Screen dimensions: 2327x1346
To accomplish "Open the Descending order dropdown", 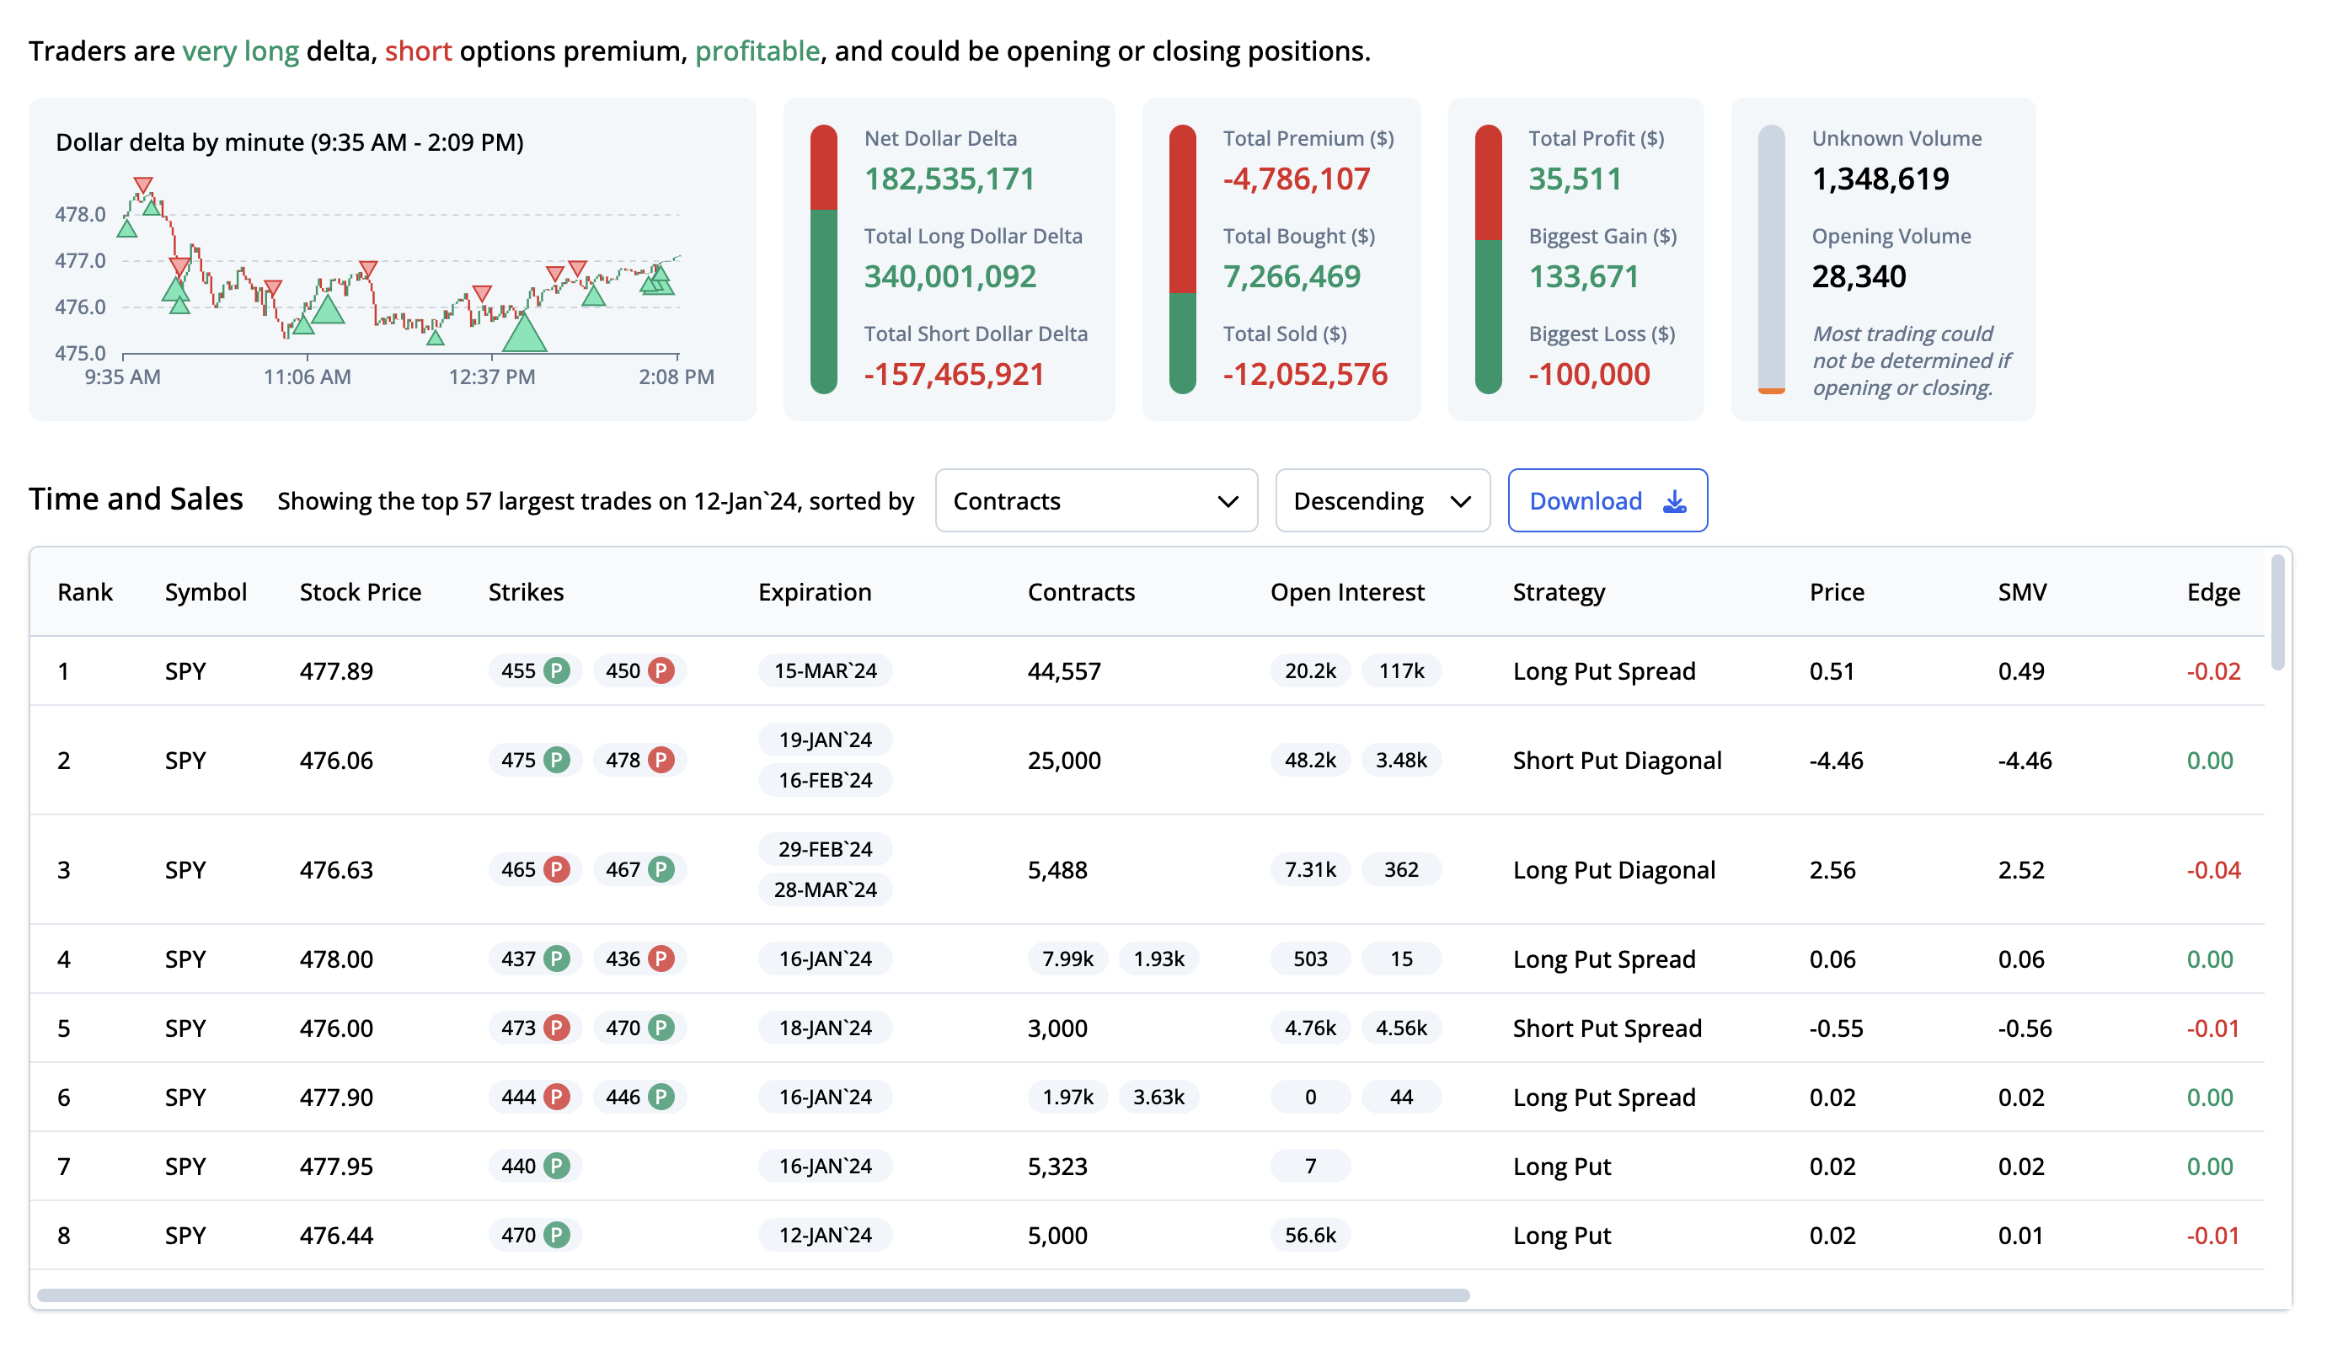I will click(x=1383, y=500).
